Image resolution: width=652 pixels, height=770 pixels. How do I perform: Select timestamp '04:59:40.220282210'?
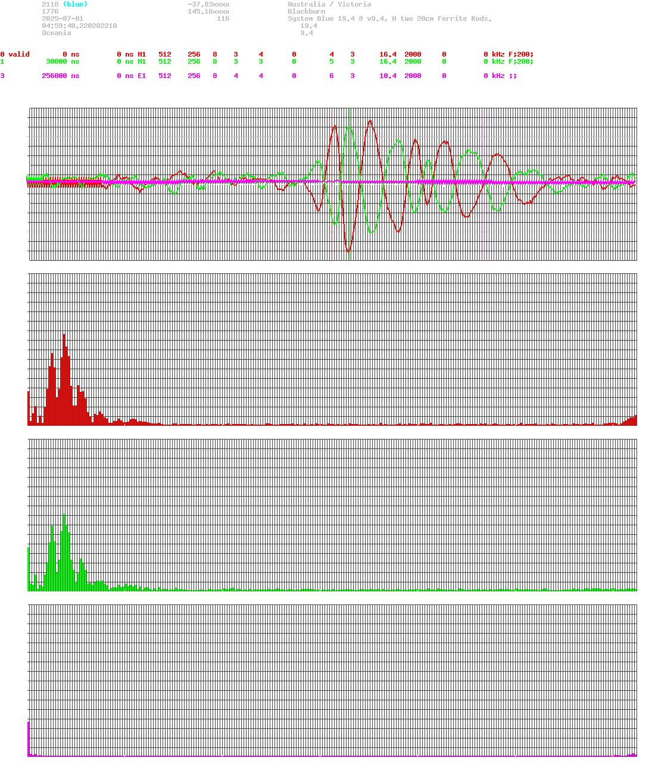click(79, 26)
